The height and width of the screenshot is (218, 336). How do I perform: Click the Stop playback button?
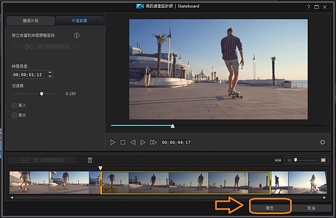123,143
